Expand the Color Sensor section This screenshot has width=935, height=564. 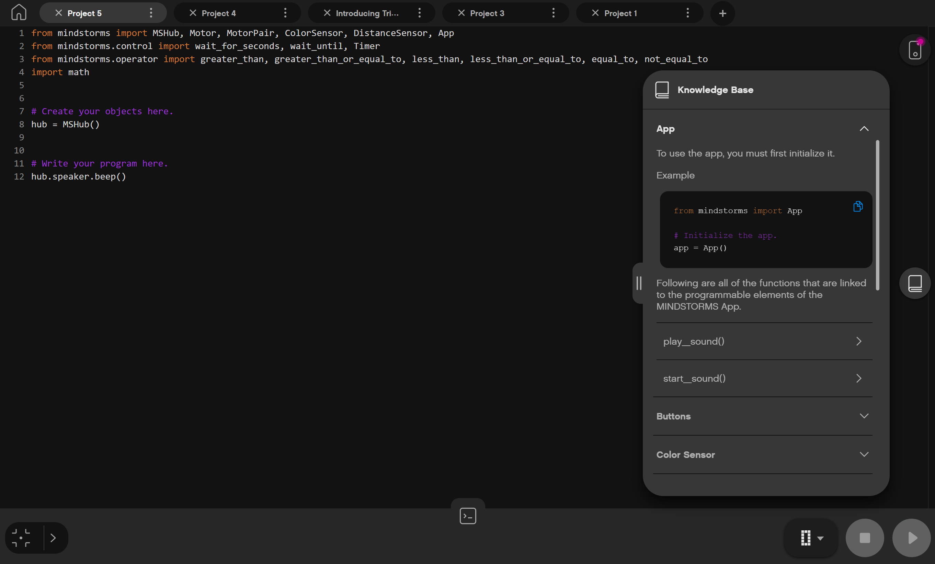(x=864, y=454)
